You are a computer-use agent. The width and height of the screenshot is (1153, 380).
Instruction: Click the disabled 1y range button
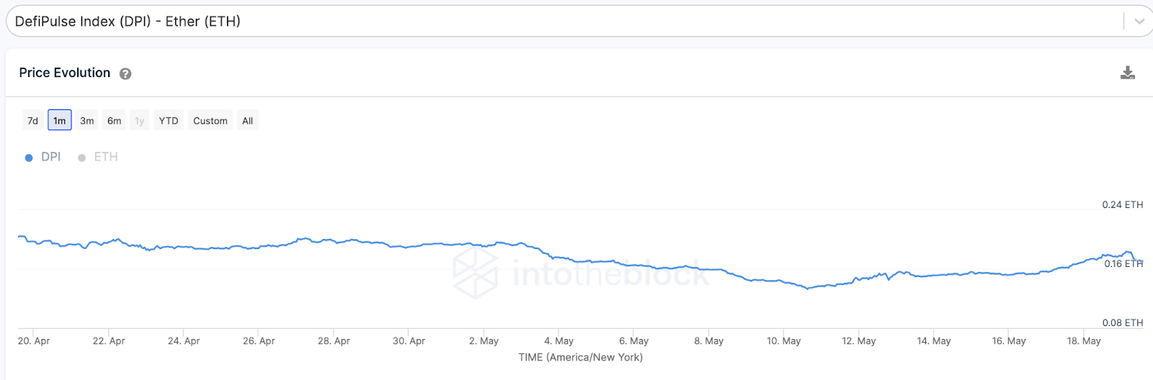140,120
